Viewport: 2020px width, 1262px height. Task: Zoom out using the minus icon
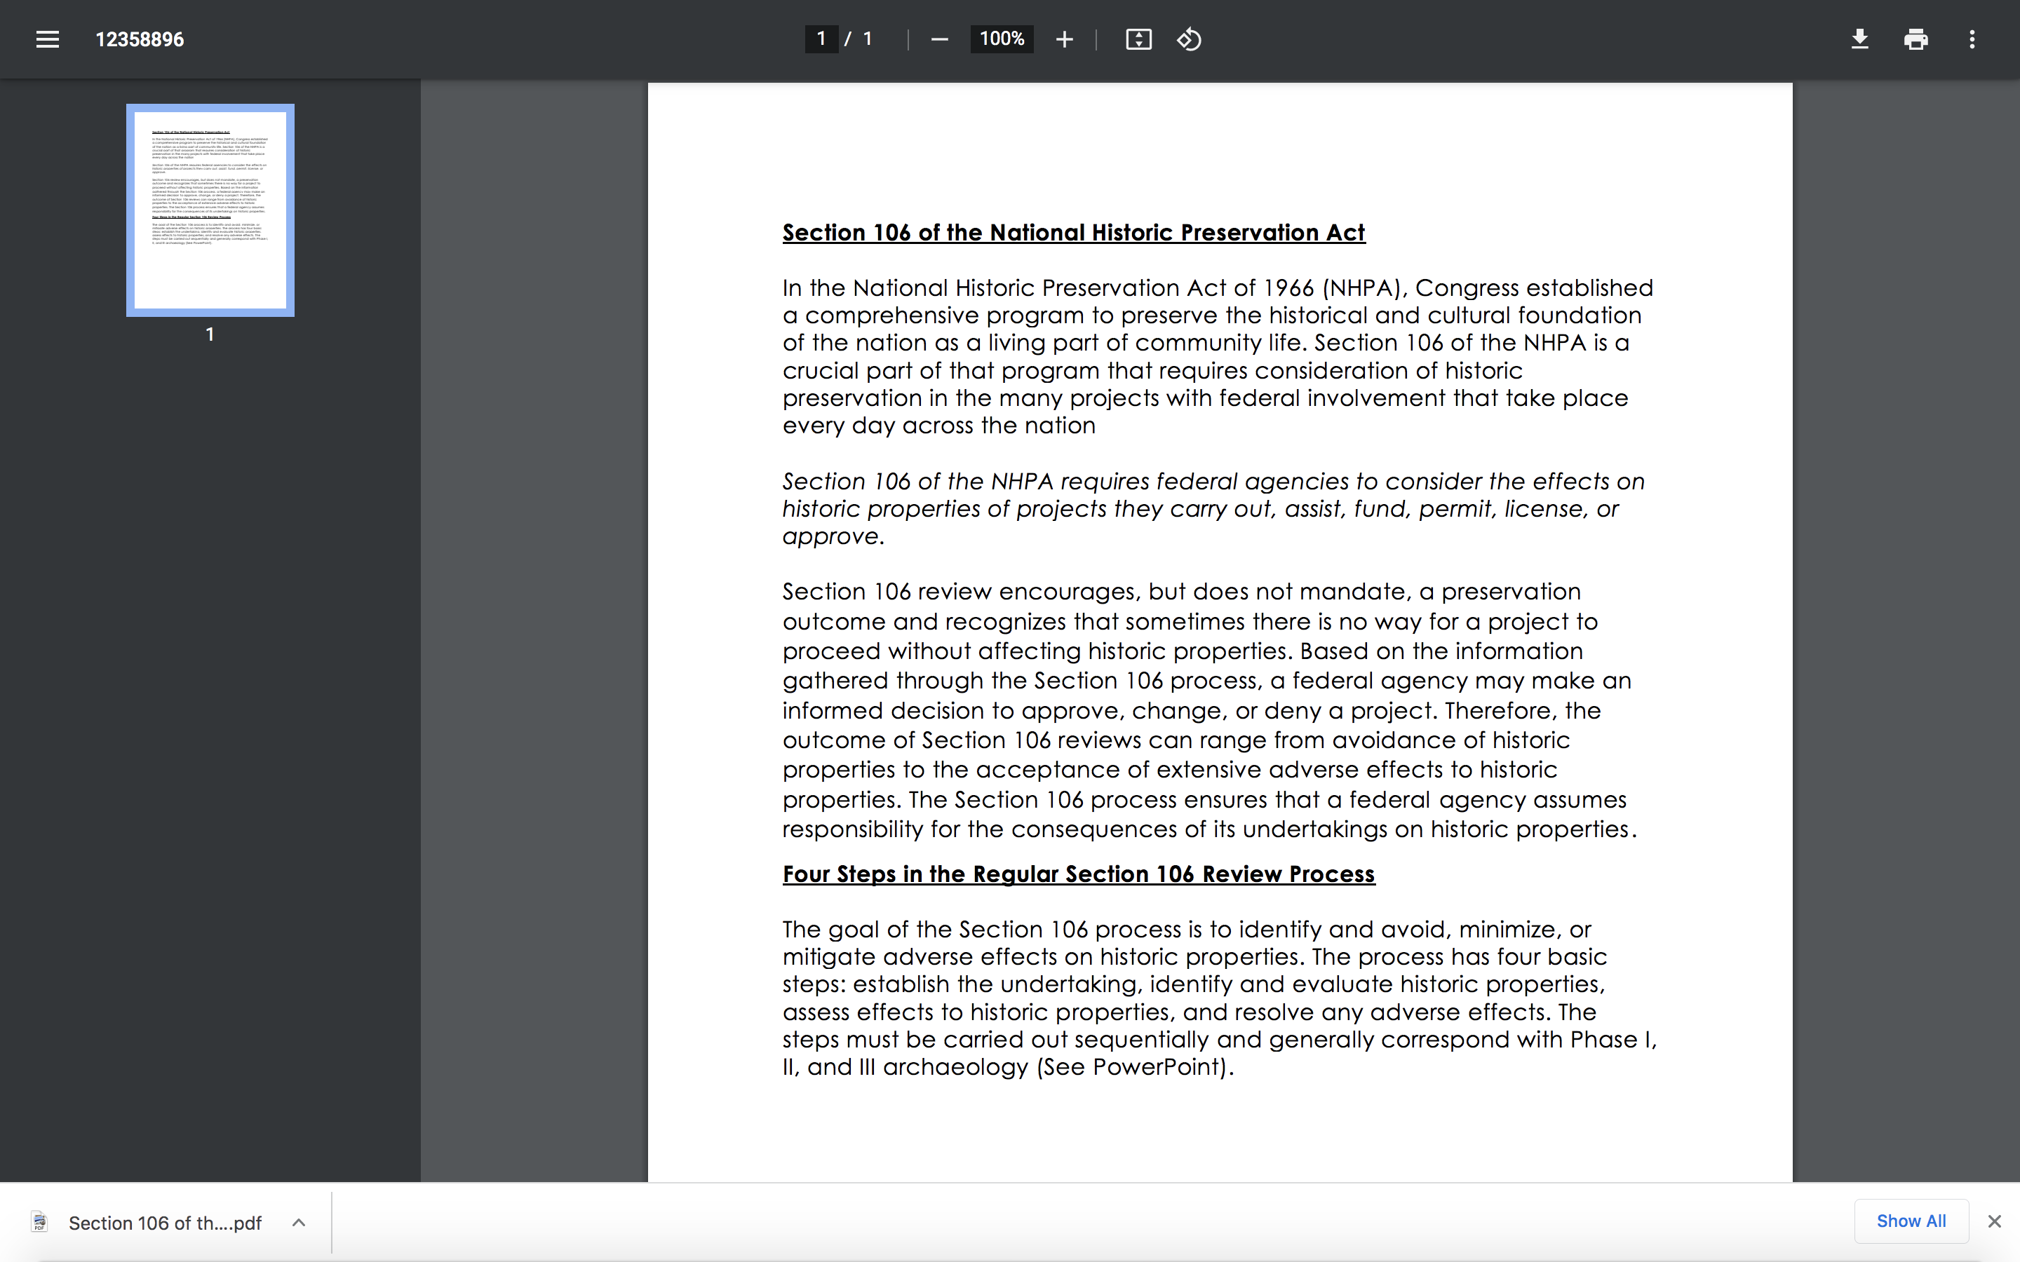click(x=939, y=39)
